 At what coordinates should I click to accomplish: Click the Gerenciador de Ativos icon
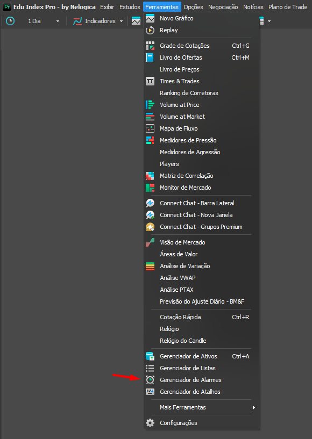click(x=150, y=356)
